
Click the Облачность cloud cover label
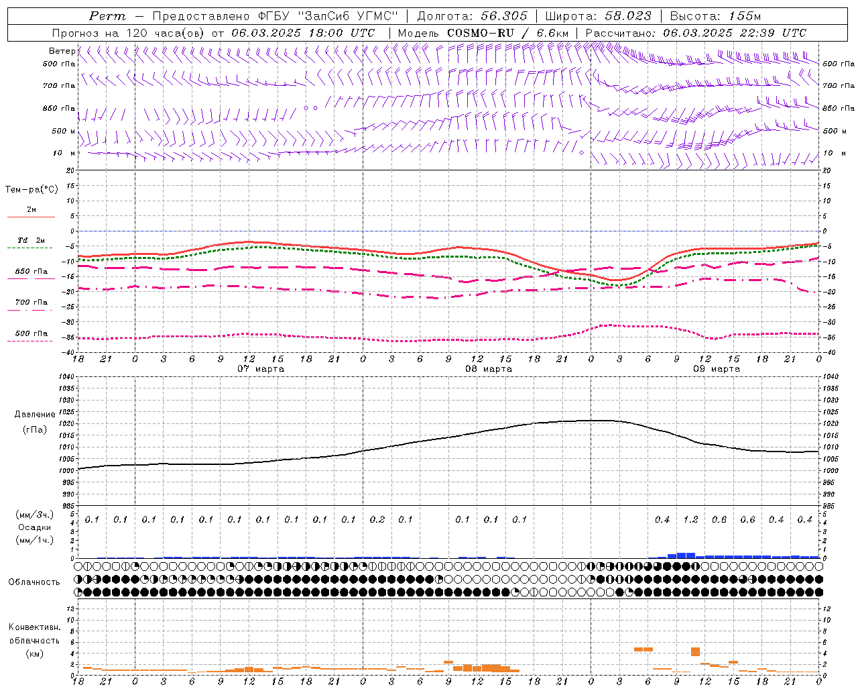[34, 582]
